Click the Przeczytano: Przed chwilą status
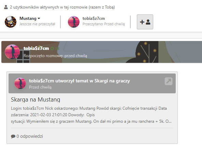Image resolution: width=202 pixels, height=161 pixels. (x=104, y=24)
